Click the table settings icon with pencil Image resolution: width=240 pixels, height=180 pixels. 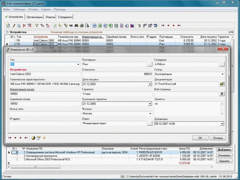155,25
